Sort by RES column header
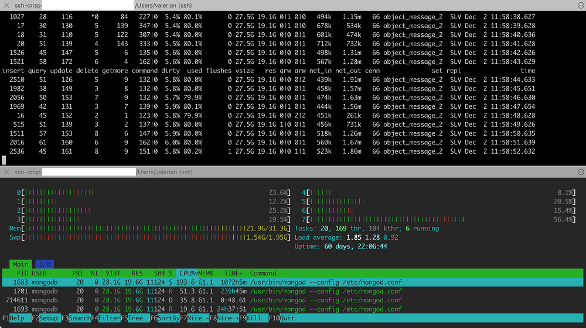Viewport: 586px width, 328px height. point(137,273)
